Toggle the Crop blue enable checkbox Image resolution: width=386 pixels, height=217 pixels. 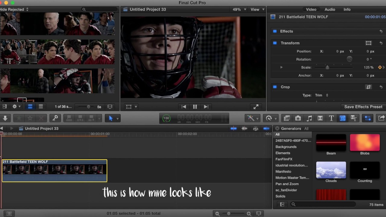tap(275, 87)
